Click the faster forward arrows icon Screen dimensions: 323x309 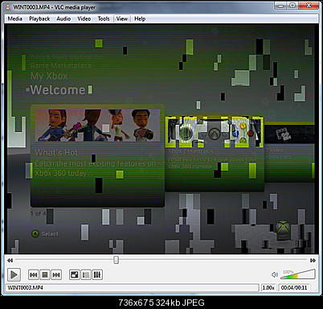313,260
